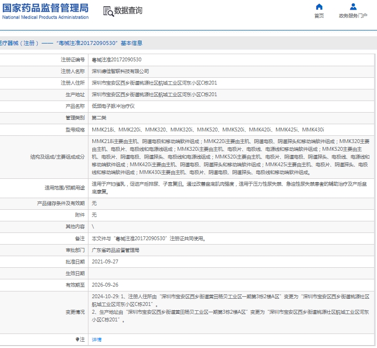Click the 注册人名称 label
This screenshot has height=348, width=377.
pyautogui.click(x=72, y=71)
